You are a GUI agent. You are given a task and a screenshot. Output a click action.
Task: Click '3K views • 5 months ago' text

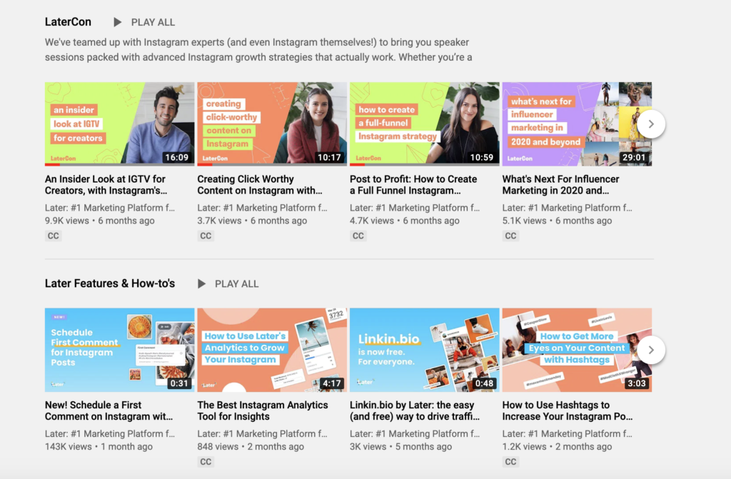pyautogui.click(x=401, y=446)
